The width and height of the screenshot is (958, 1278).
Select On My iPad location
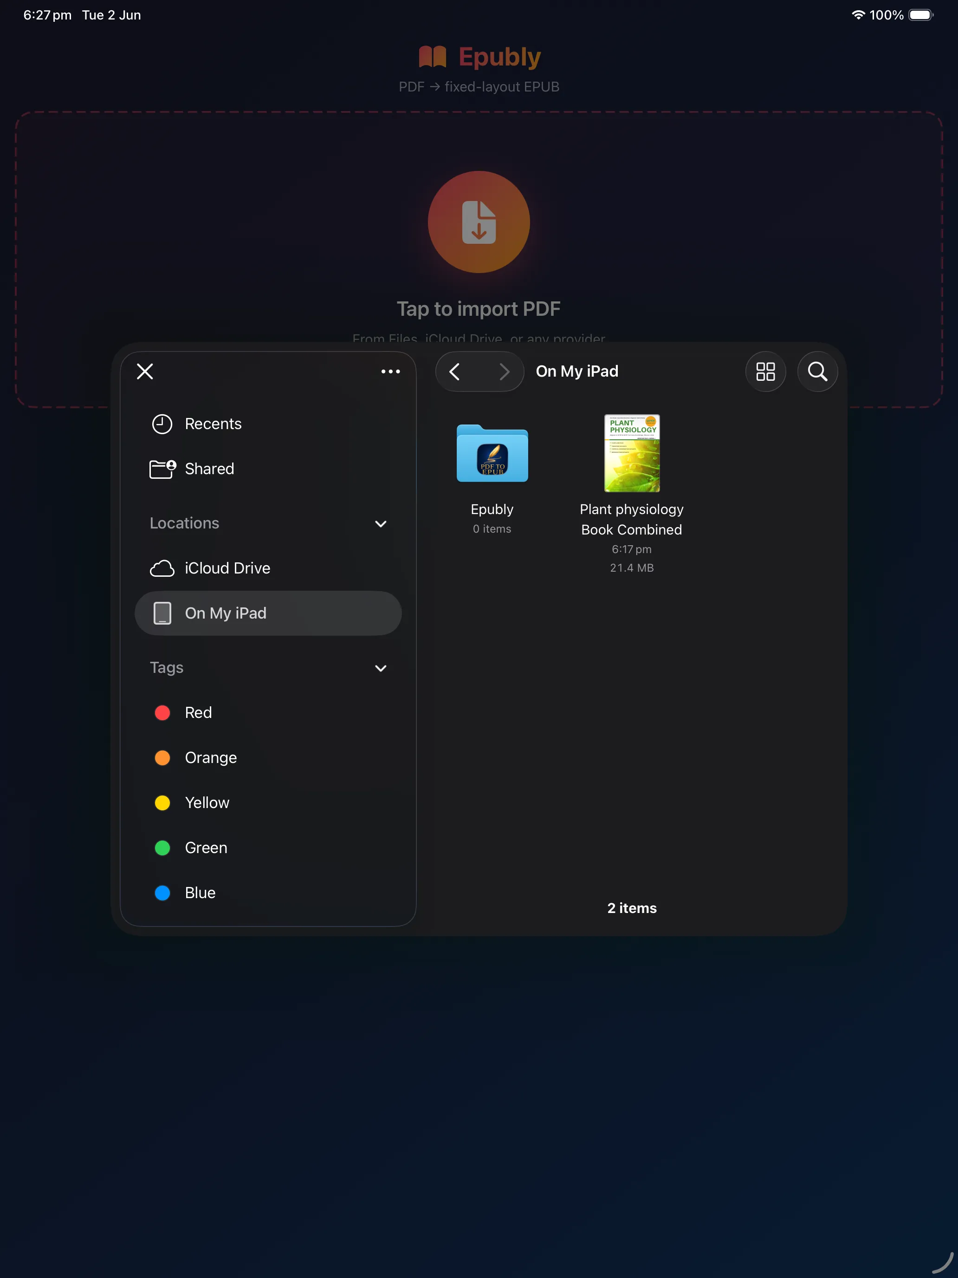click(x=268, y=613)
